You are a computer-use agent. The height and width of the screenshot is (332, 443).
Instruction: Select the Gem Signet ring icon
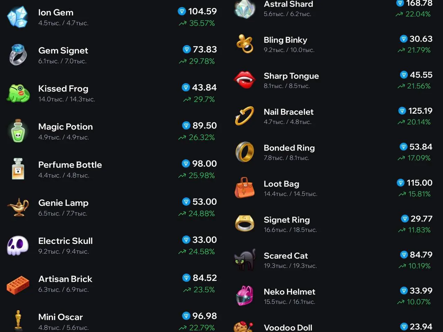click(18, 55)
